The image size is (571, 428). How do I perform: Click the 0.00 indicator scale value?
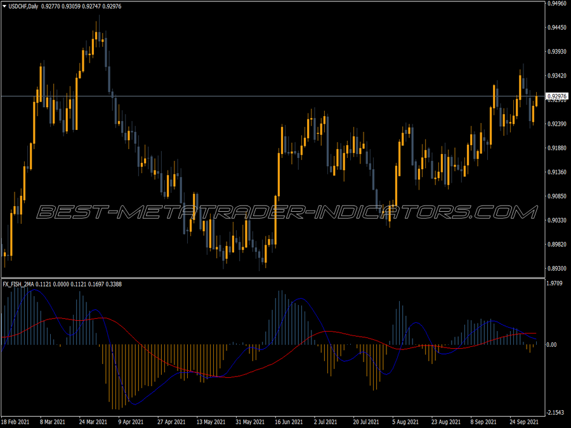(x=552, y=345)
